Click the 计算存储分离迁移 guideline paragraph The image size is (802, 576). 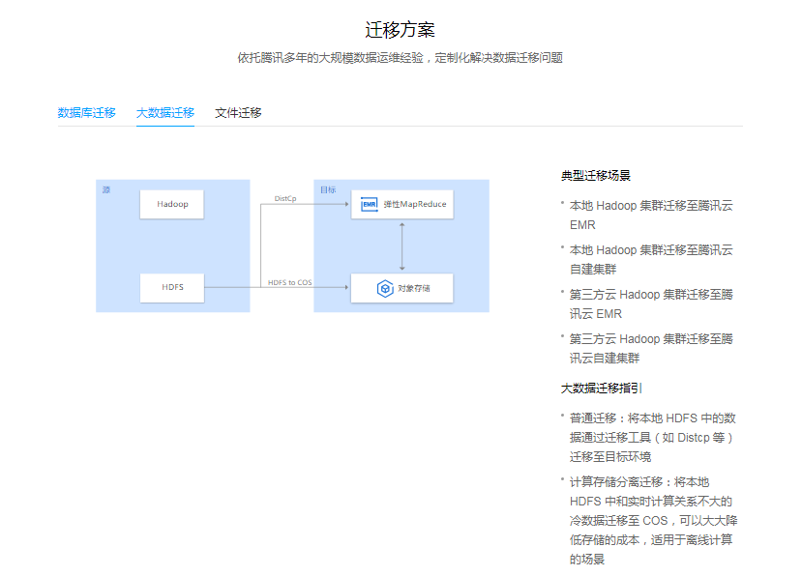[x=653, y=520]
